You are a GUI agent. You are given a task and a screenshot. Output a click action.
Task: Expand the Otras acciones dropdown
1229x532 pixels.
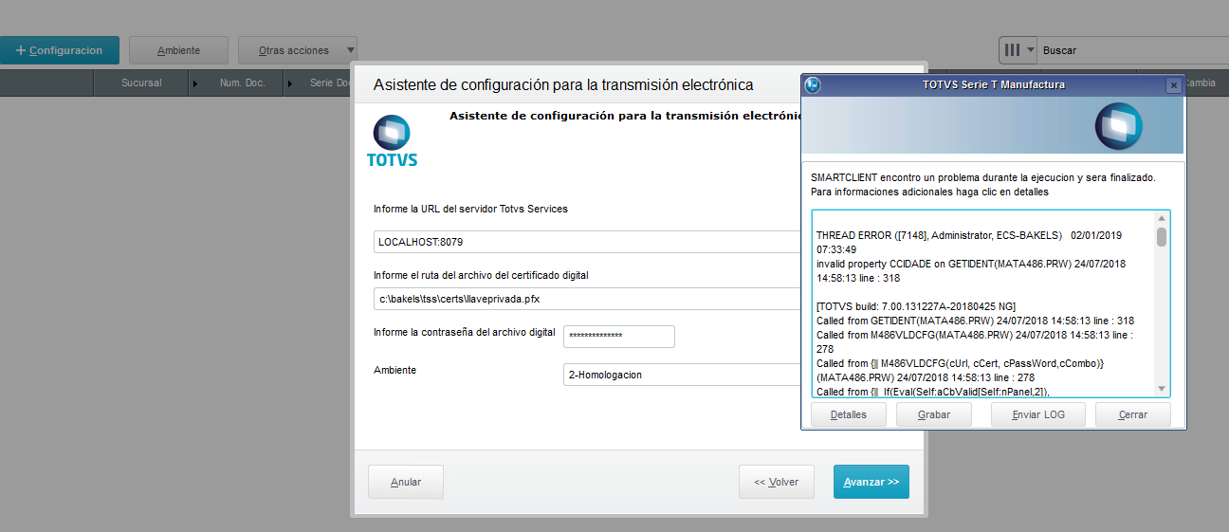point(297,50)
